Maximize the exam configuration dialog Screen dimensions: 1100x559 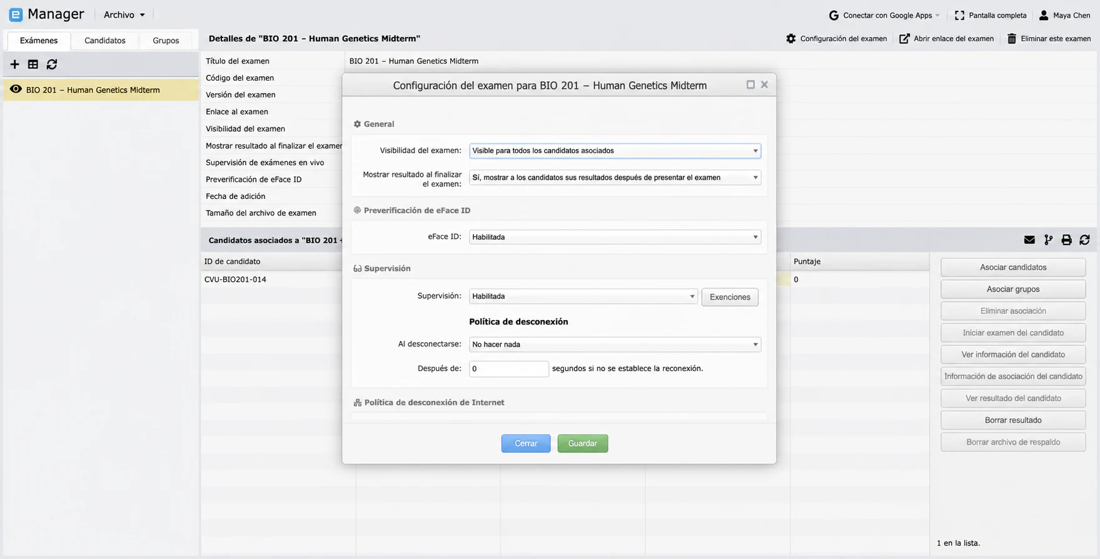750,84
